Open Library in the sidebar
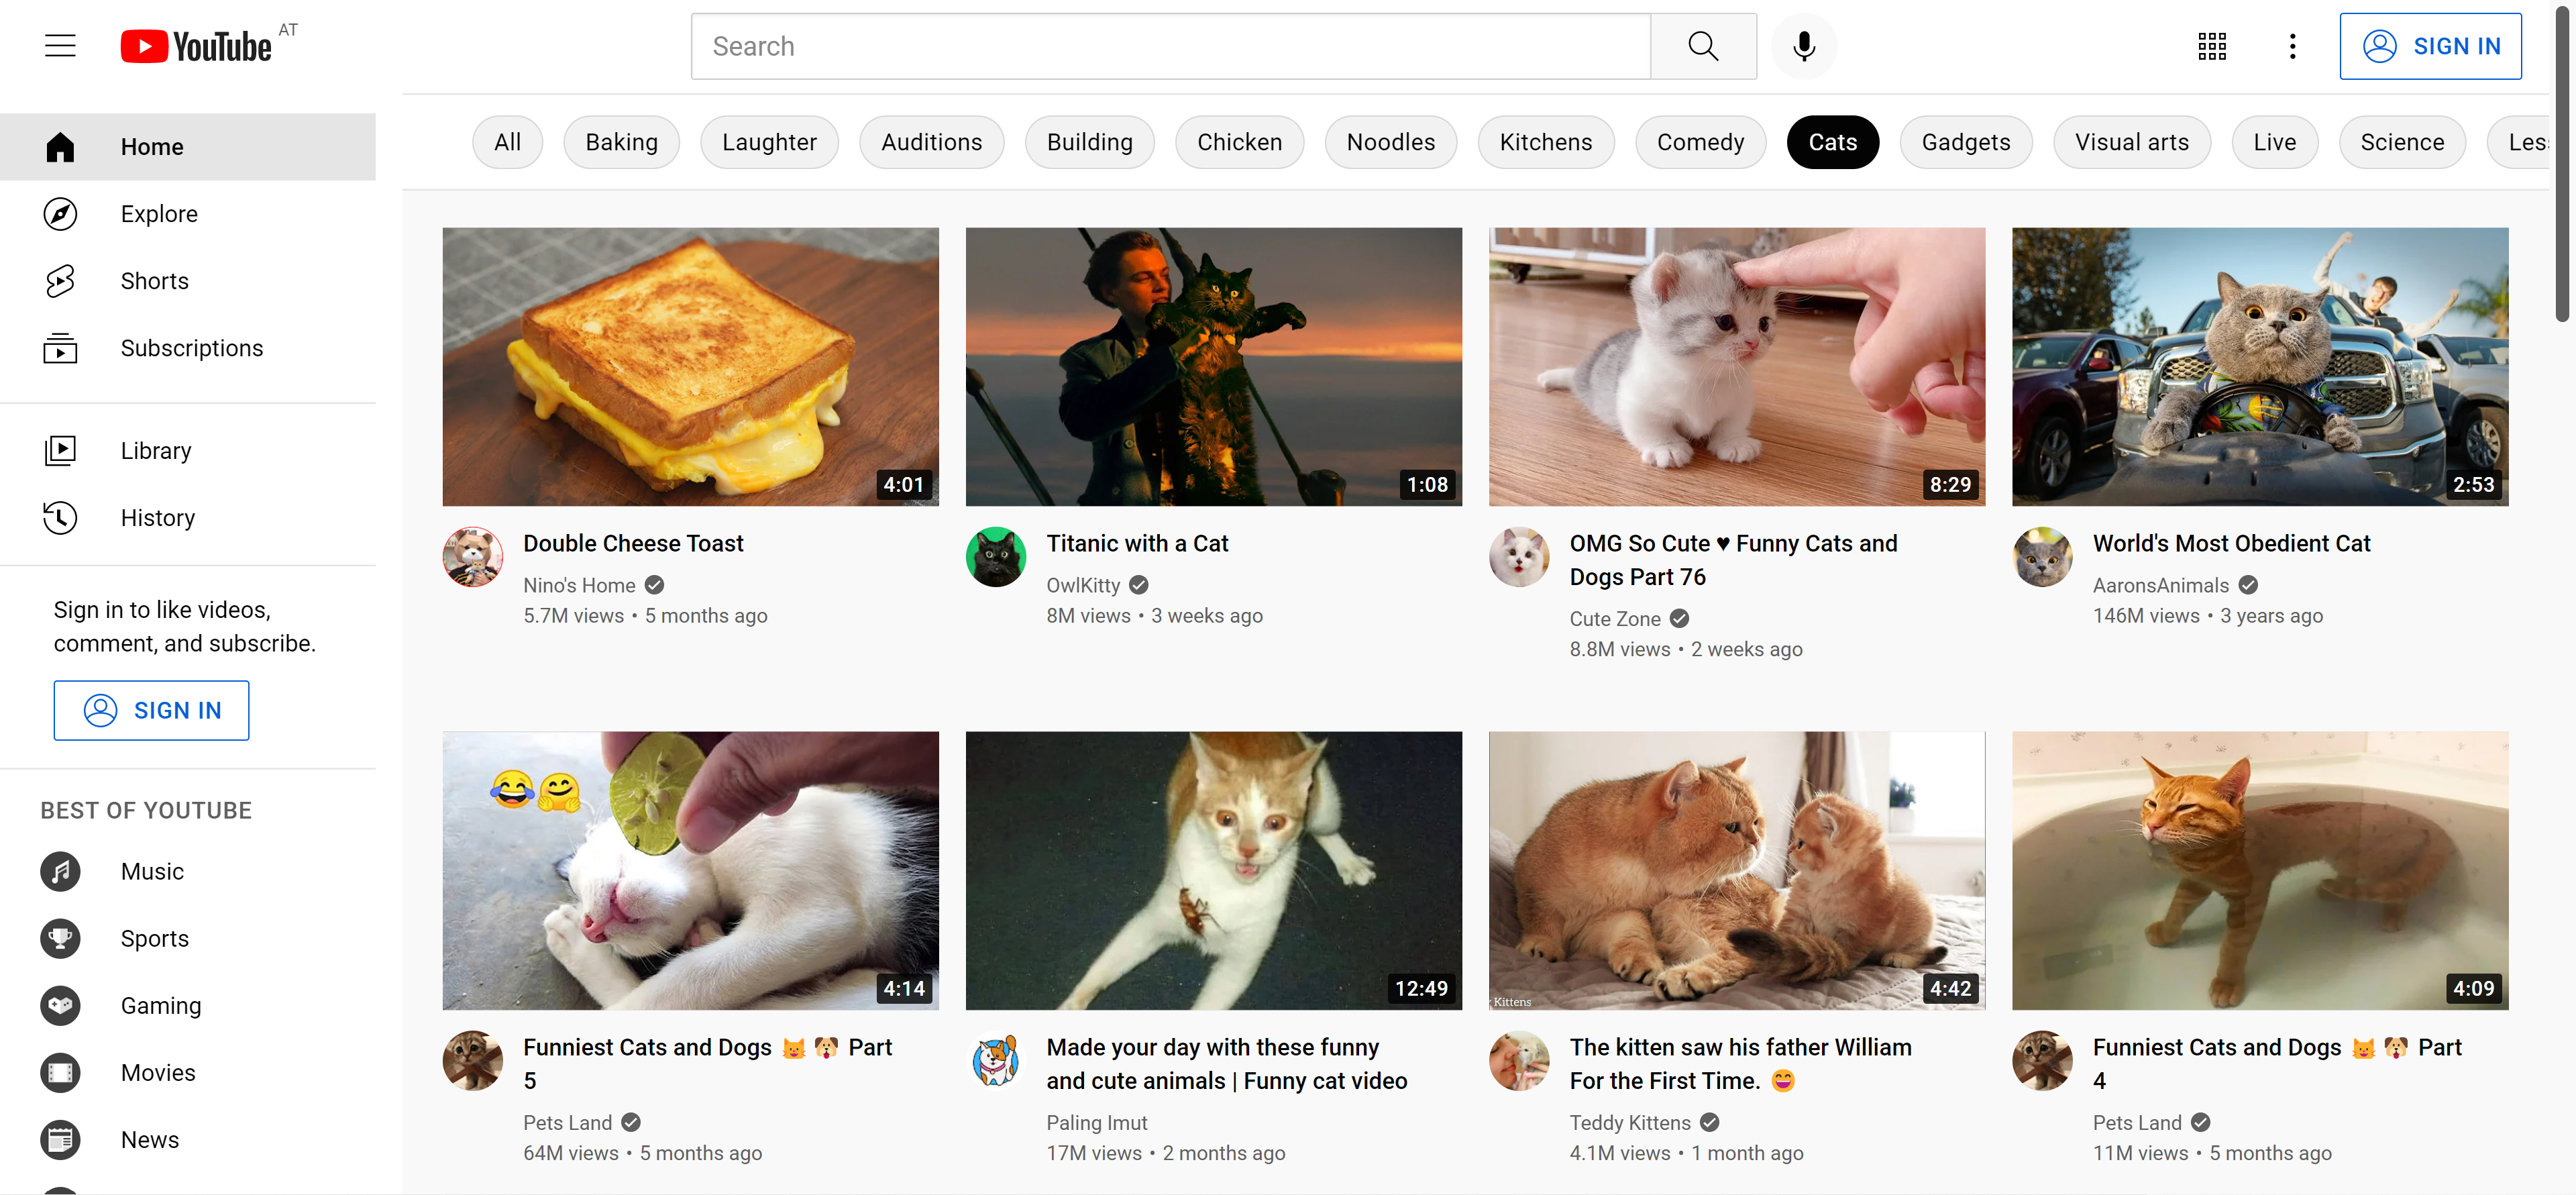2576x1195 pixels. coord(155,451)
